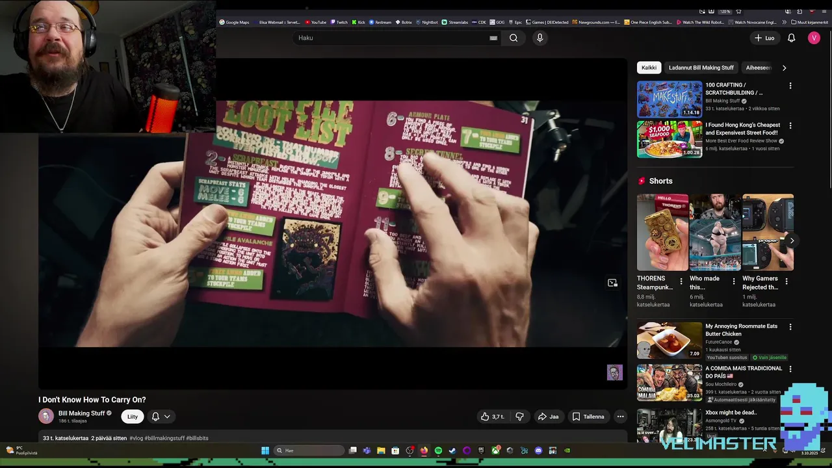Open Streamlabs bookmark

(x=455, y=22)
